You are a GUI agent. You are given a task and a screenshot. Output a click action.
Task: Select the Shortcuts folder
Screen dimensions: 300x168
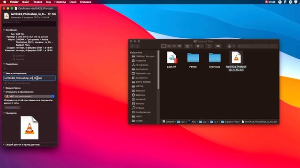click(215, 57)
